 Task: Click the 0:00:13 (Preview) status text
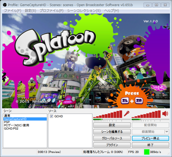[49, 152]
